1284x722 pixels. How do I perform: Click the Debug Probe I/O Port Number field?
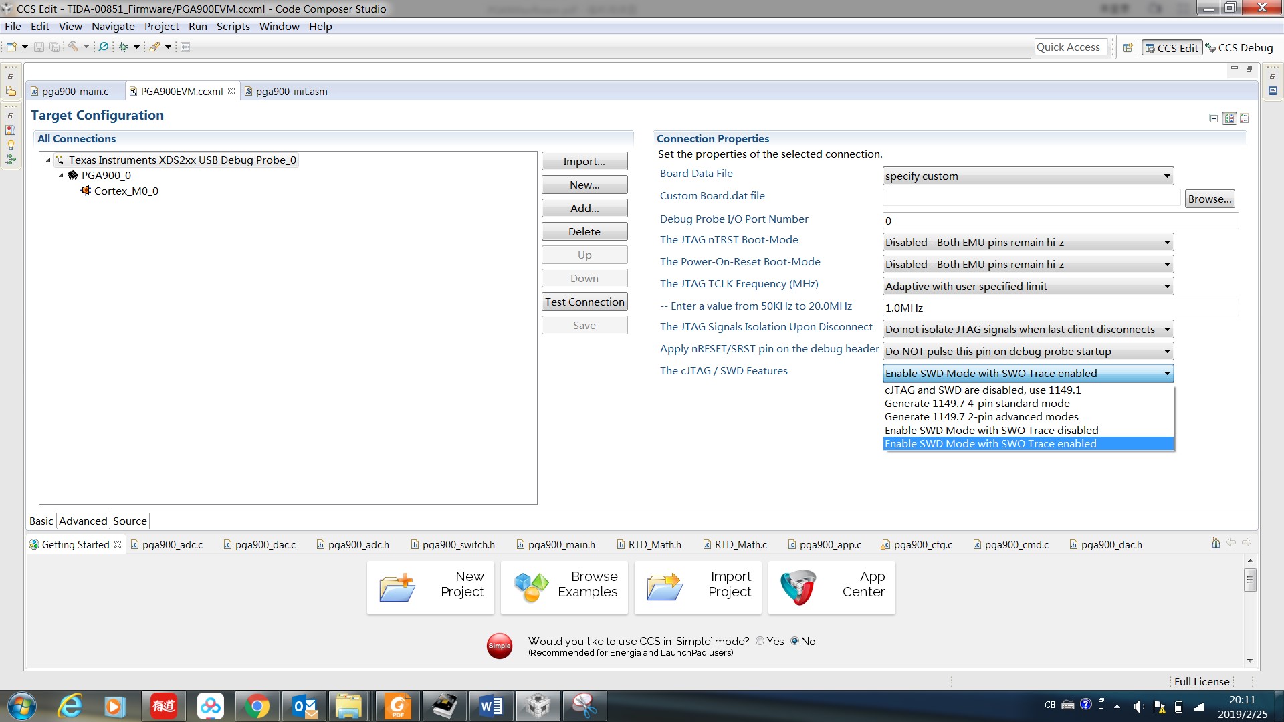[1061, 221]
